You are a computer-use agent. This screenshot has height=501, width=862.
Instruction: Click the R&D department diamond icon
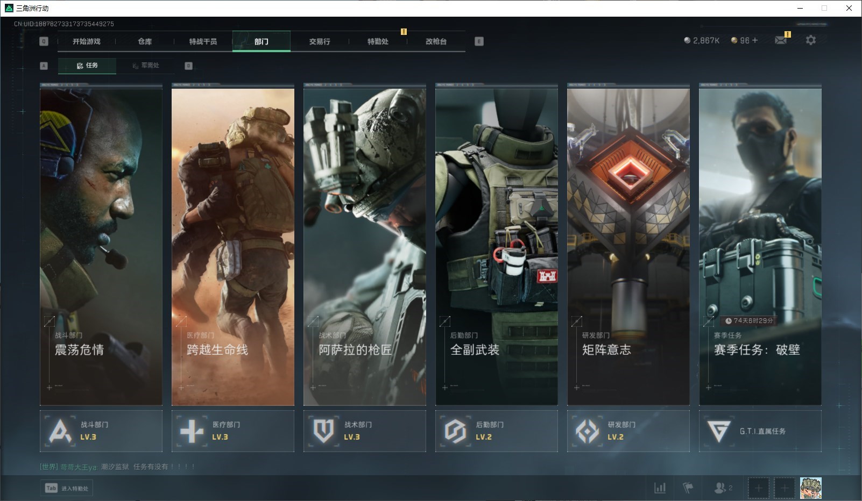click(x=587, y=431)
